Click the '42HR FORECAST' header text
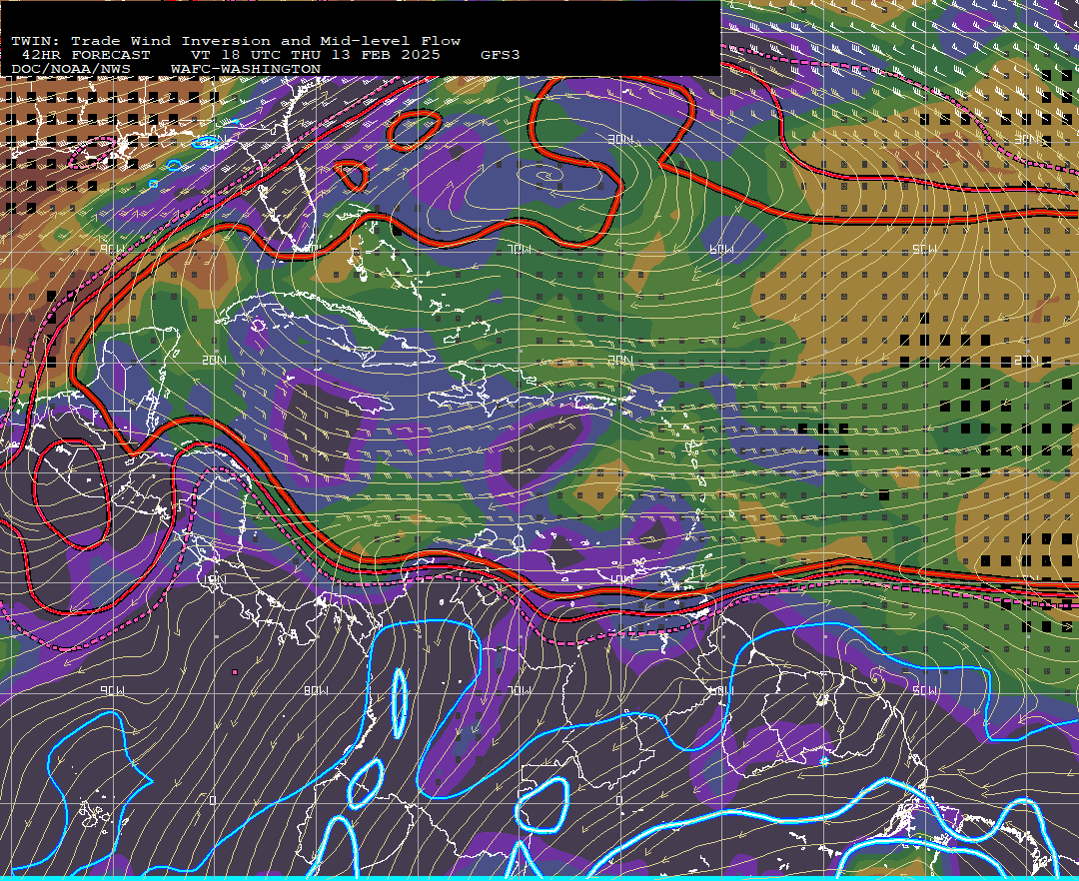The width and height of the screenshot is (1079, 881). point(86,55)
